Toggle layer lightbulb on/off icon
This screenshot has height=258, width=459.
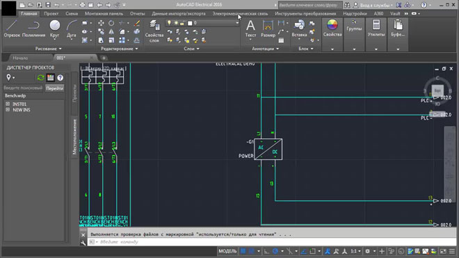click(169, 23)
